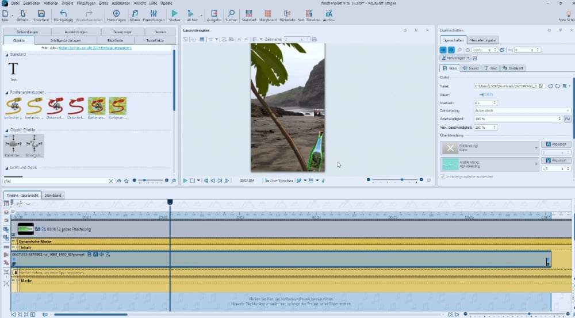Open the Musik toolbar icon
Image resolution: width=575 pixels, height=318 pixels.
pos(136,14)
